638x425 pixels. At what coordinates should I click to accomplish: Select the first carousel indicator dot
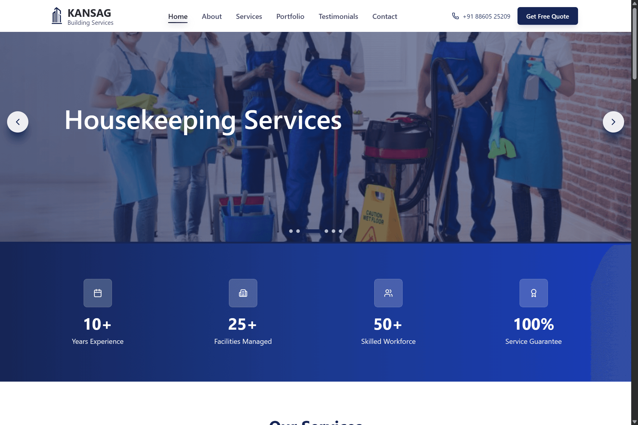tap(291, 231)
